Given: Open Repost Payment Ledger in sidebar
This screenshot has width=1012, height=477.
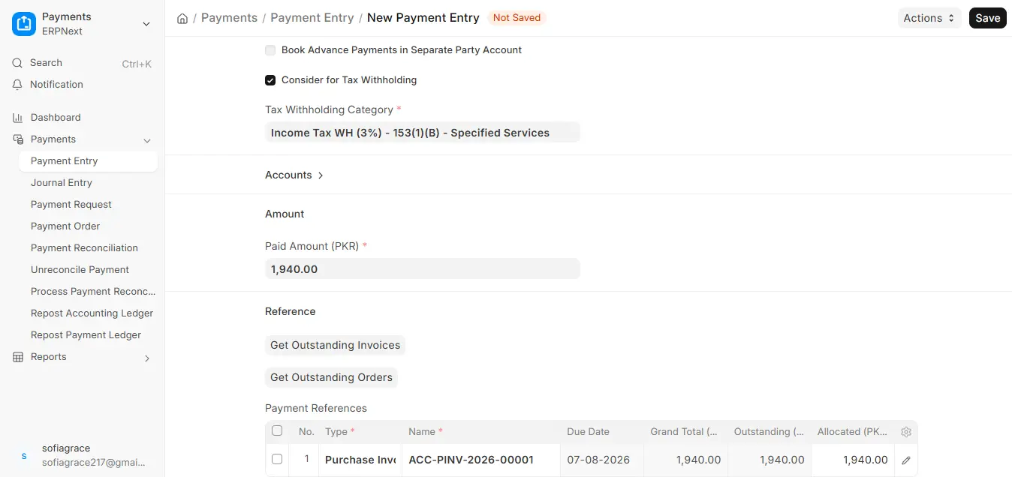Looking at the screenshot, I should point(88,335).
